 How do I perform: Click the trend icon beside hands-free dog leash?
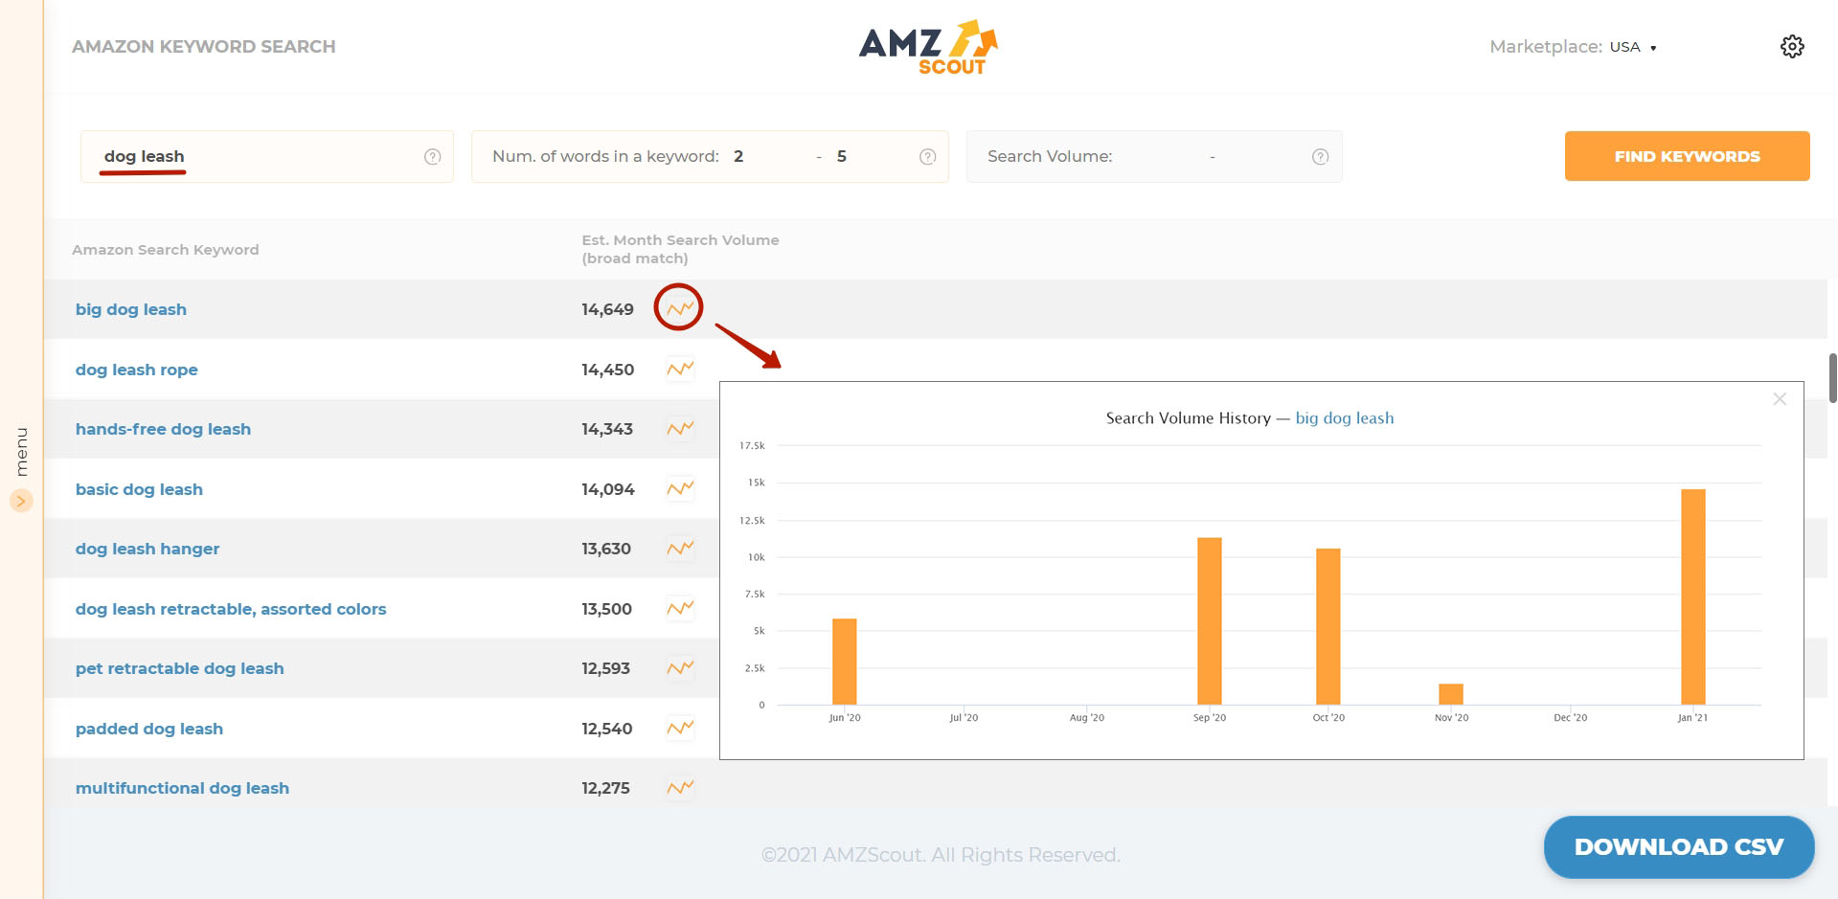coord(678,429)
